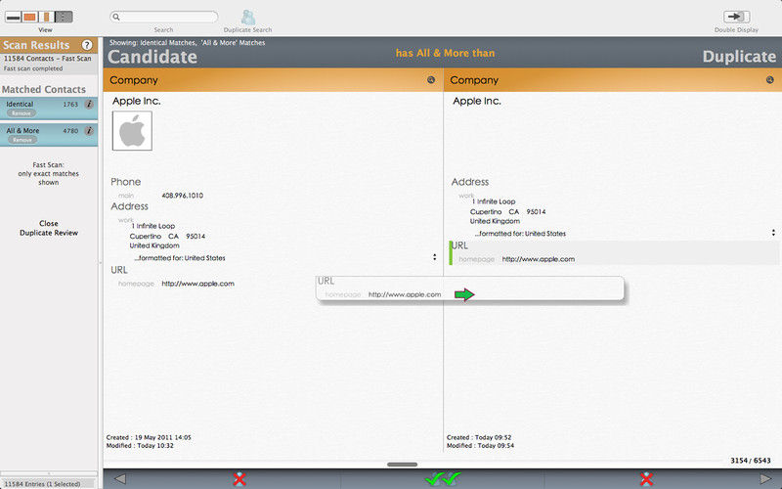Open the Scan Results help question mark

(87, 45)
